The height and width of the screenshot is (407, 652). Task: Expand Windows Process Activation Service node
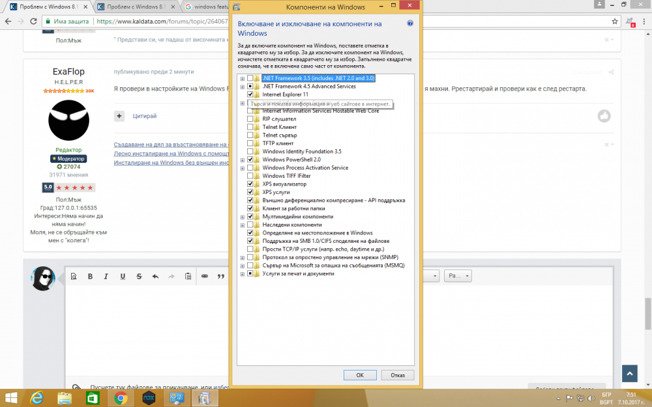coord(243,168)
